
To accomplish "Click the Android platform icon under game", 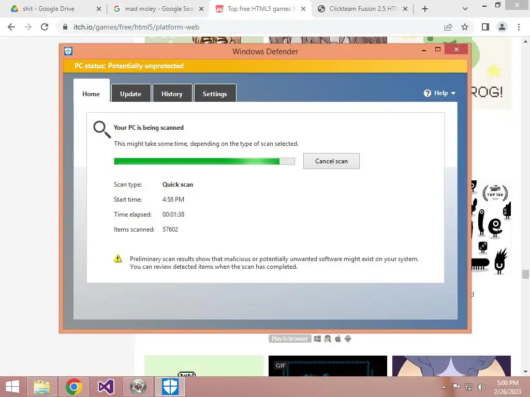I will tap(348, 339).
